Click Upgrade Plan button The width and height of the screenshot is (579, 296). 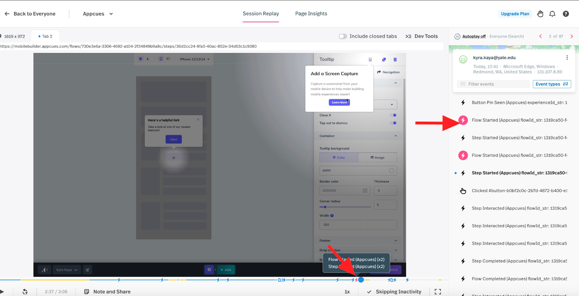point(515,14)
